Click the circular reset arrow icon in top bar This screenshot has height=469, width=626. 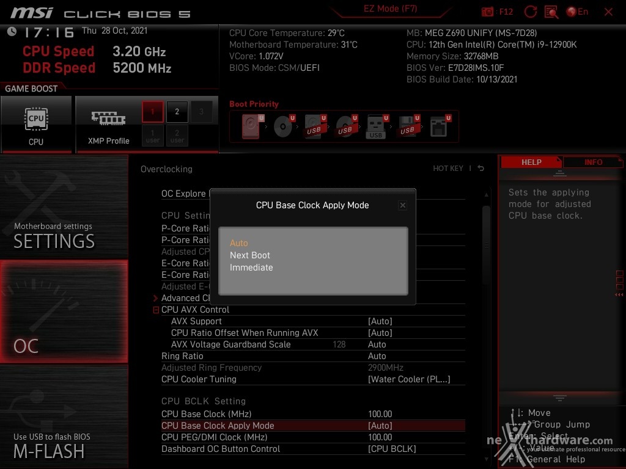point(531,12)
